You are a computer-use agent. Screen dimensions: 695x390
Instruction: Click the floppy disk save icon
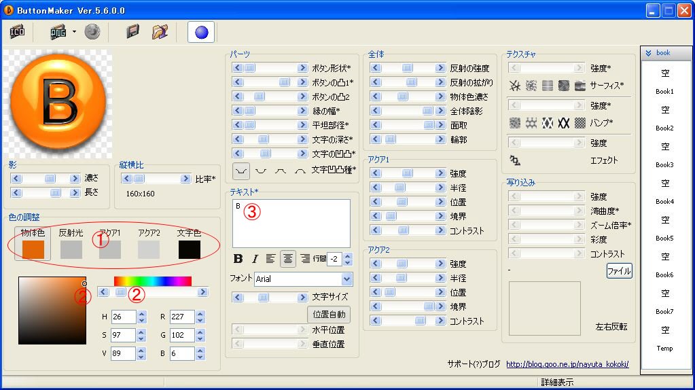(133, 32)
